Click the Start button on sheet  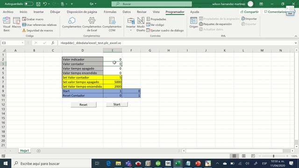point(117,104)
